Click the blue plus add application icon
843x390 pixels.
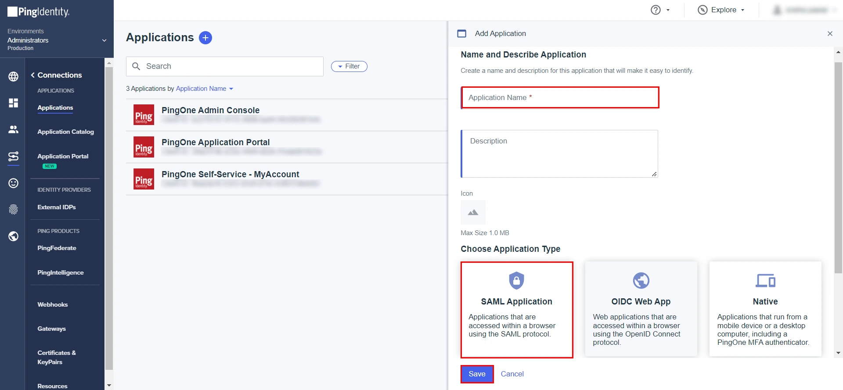pyautogui.click(x=205, y=38)
